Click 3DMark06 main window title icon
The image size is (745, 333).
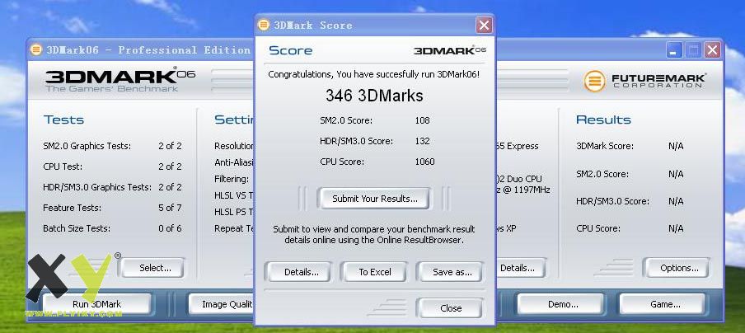pos(36,49)
